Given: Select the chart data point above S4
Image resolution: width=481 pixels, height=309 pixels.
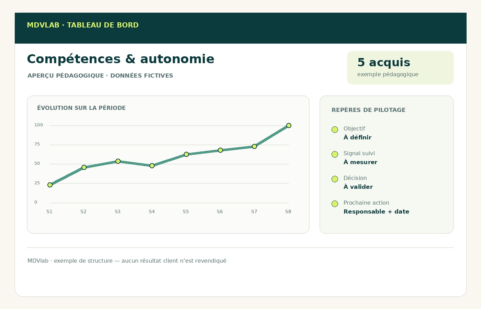Looking at the screenshot, I should (x=152, y=165).
